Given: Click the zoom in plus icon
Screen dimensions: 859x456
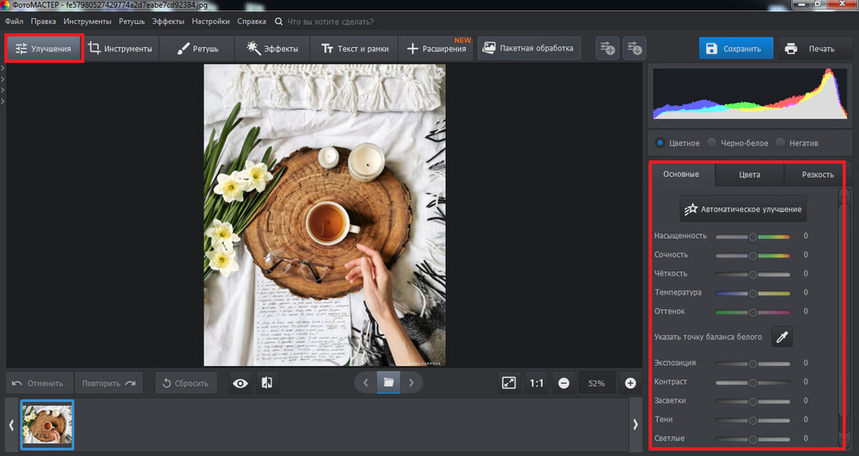Looking at the screenshot, I should pos(631,383).
